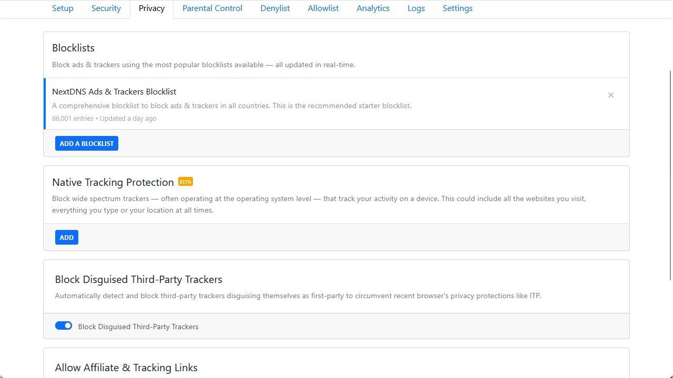Click the Add a Blocklist button
Viewport: 673px width, 378px height.
(87, 143)
